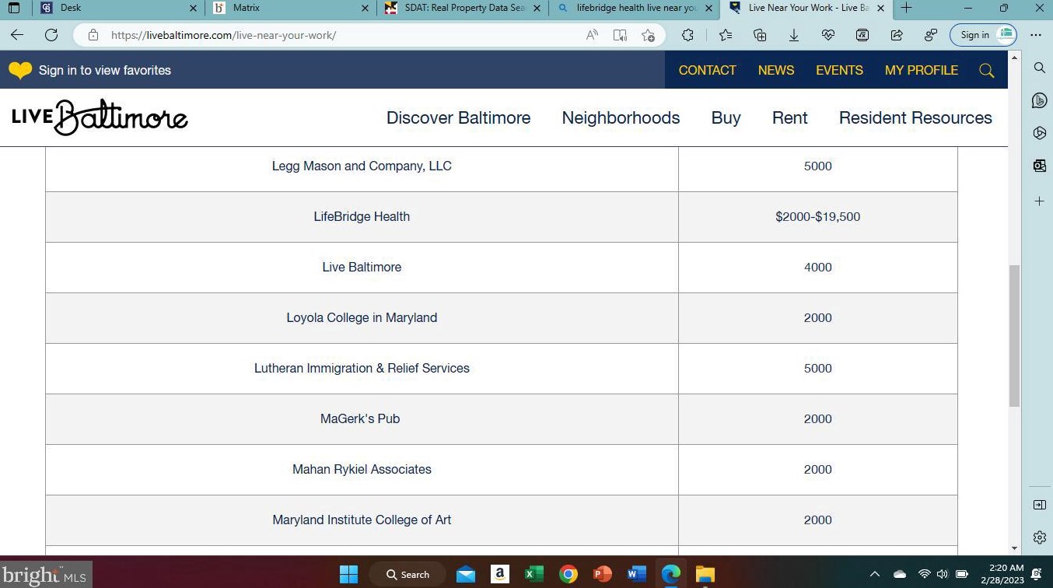Open Immersive Reader from the address bar

pos(620,35)
